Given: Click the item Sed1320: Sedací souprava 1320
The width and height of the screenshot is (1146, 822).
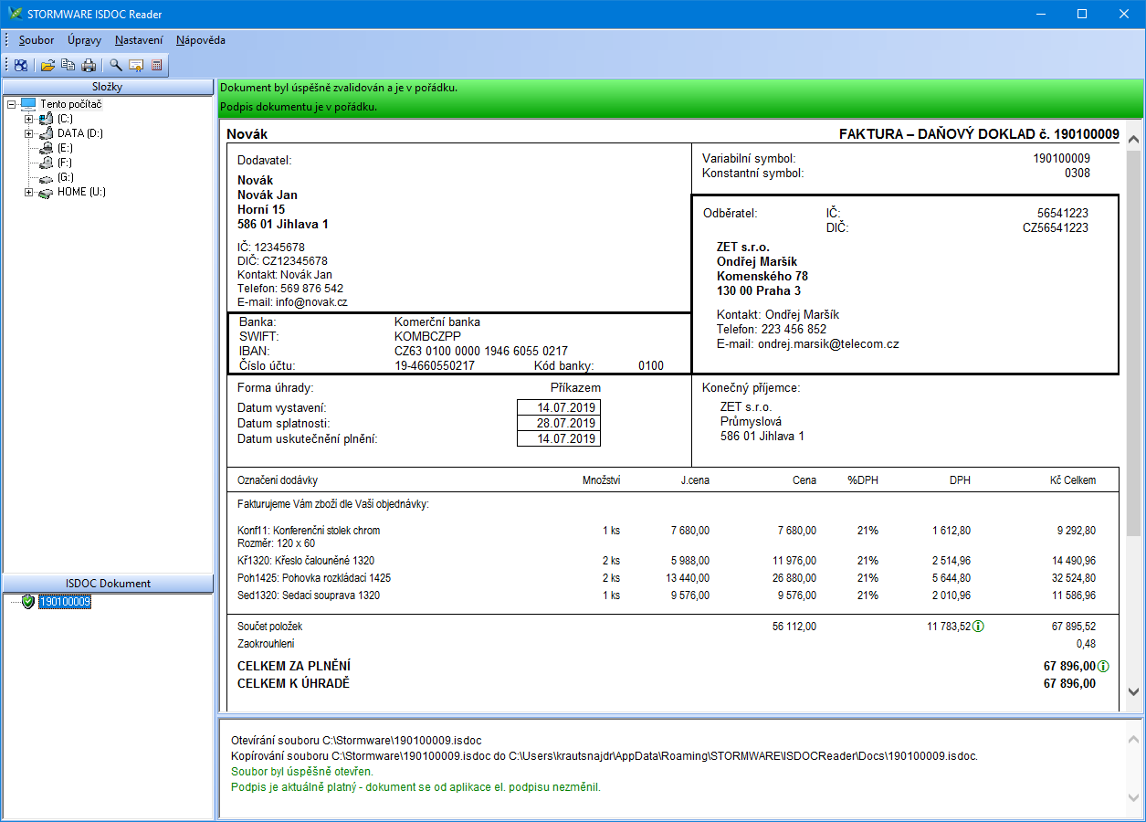Looking at the screenshot, I should tap(309, 595).
